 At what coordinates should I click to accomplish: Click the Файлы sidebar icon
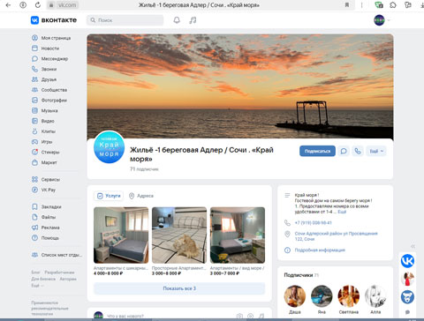(x=34, y=217)
